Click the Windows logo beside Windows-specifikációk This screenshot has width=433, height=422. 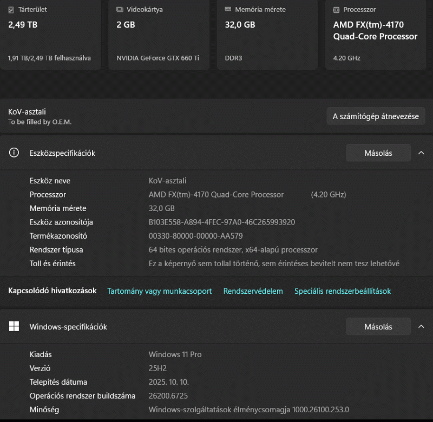pyautogui.click(x=14, y=326)
